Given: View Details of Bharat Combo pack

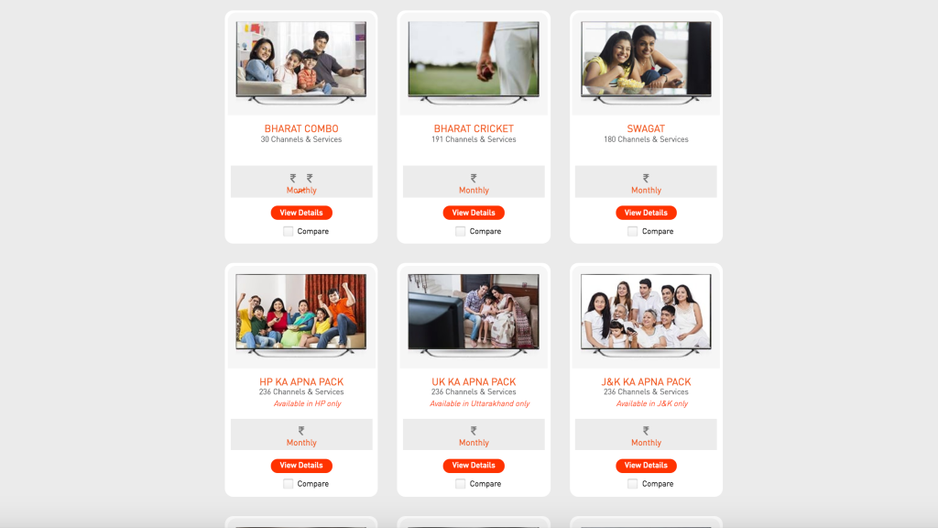Looking at the screenshot, I should pos(301,213).
